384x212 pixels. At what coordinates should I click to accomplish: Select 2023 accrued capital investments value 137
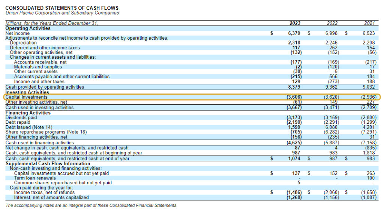pos(296,173)
